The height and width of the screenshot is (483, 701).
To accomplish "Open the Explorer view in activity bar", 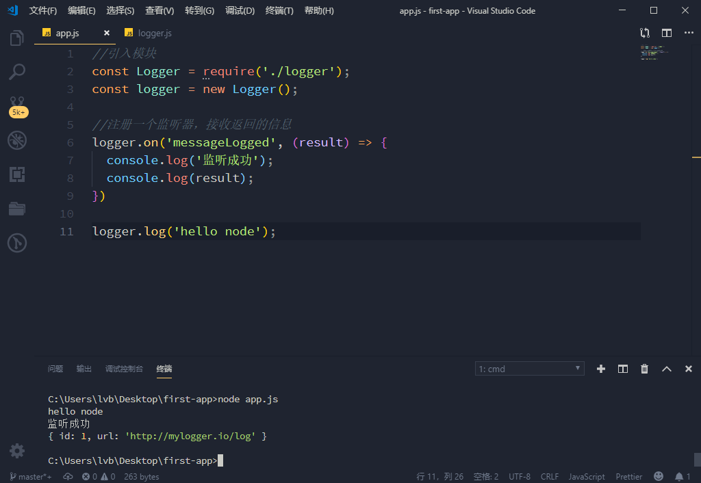I will (x=17, y=38).
